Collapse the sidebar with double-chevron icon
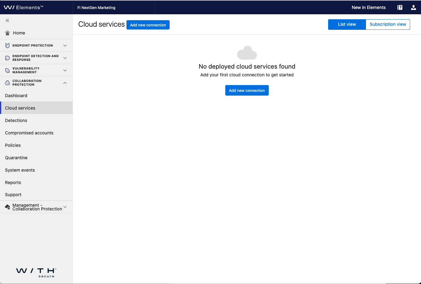This screenshot has height=284, width=421. coord(7,20)
